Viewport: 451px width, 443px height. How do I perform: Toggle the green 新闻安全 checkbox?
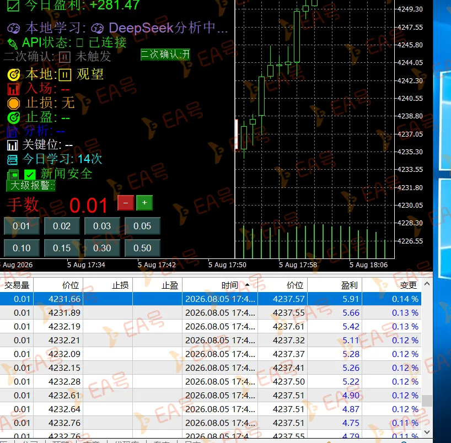[30, 174]
